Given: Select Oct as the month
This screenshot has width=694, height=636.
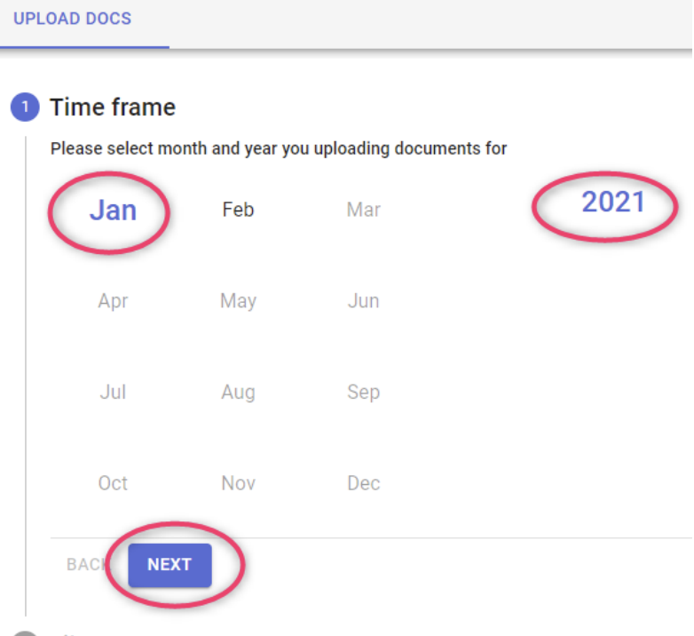Looking at the screenshot, I should pyautogui.click(x=113, y=483).
